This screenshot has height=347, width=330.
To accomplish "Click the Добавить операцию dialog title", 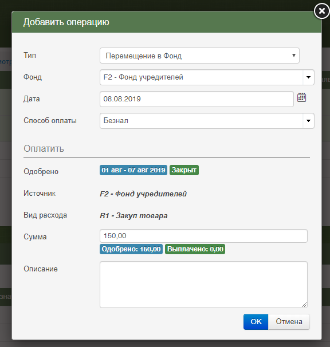I will pyautogui.click(x=66, y=22).
